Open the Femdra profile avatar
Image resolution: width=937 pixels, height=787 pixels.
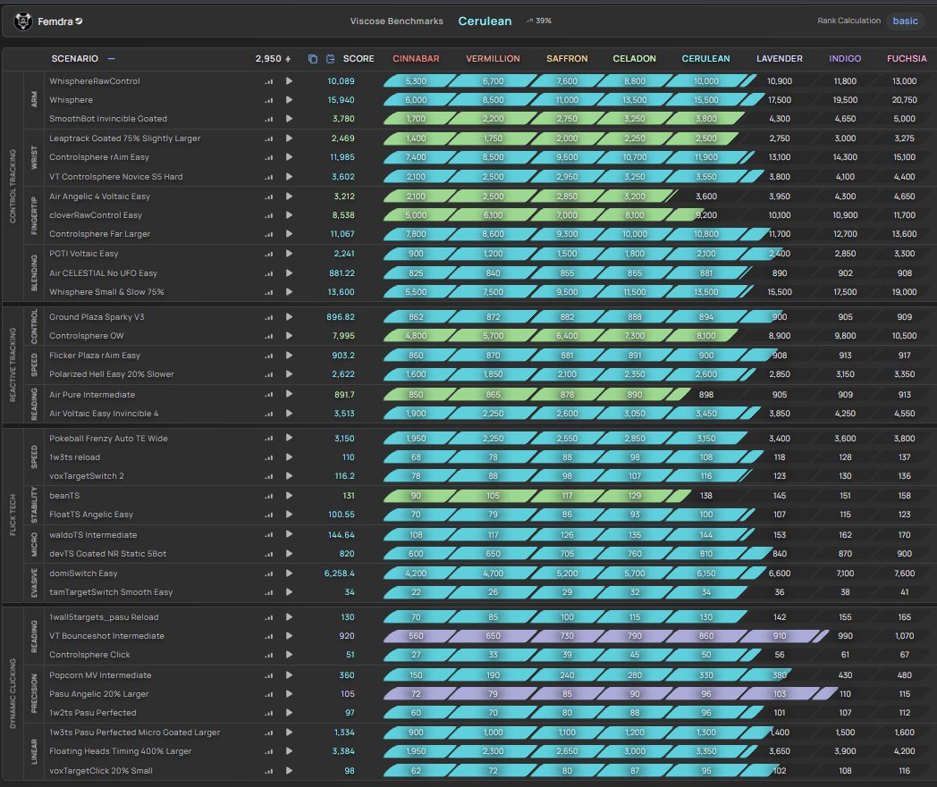tap(22, 21)
